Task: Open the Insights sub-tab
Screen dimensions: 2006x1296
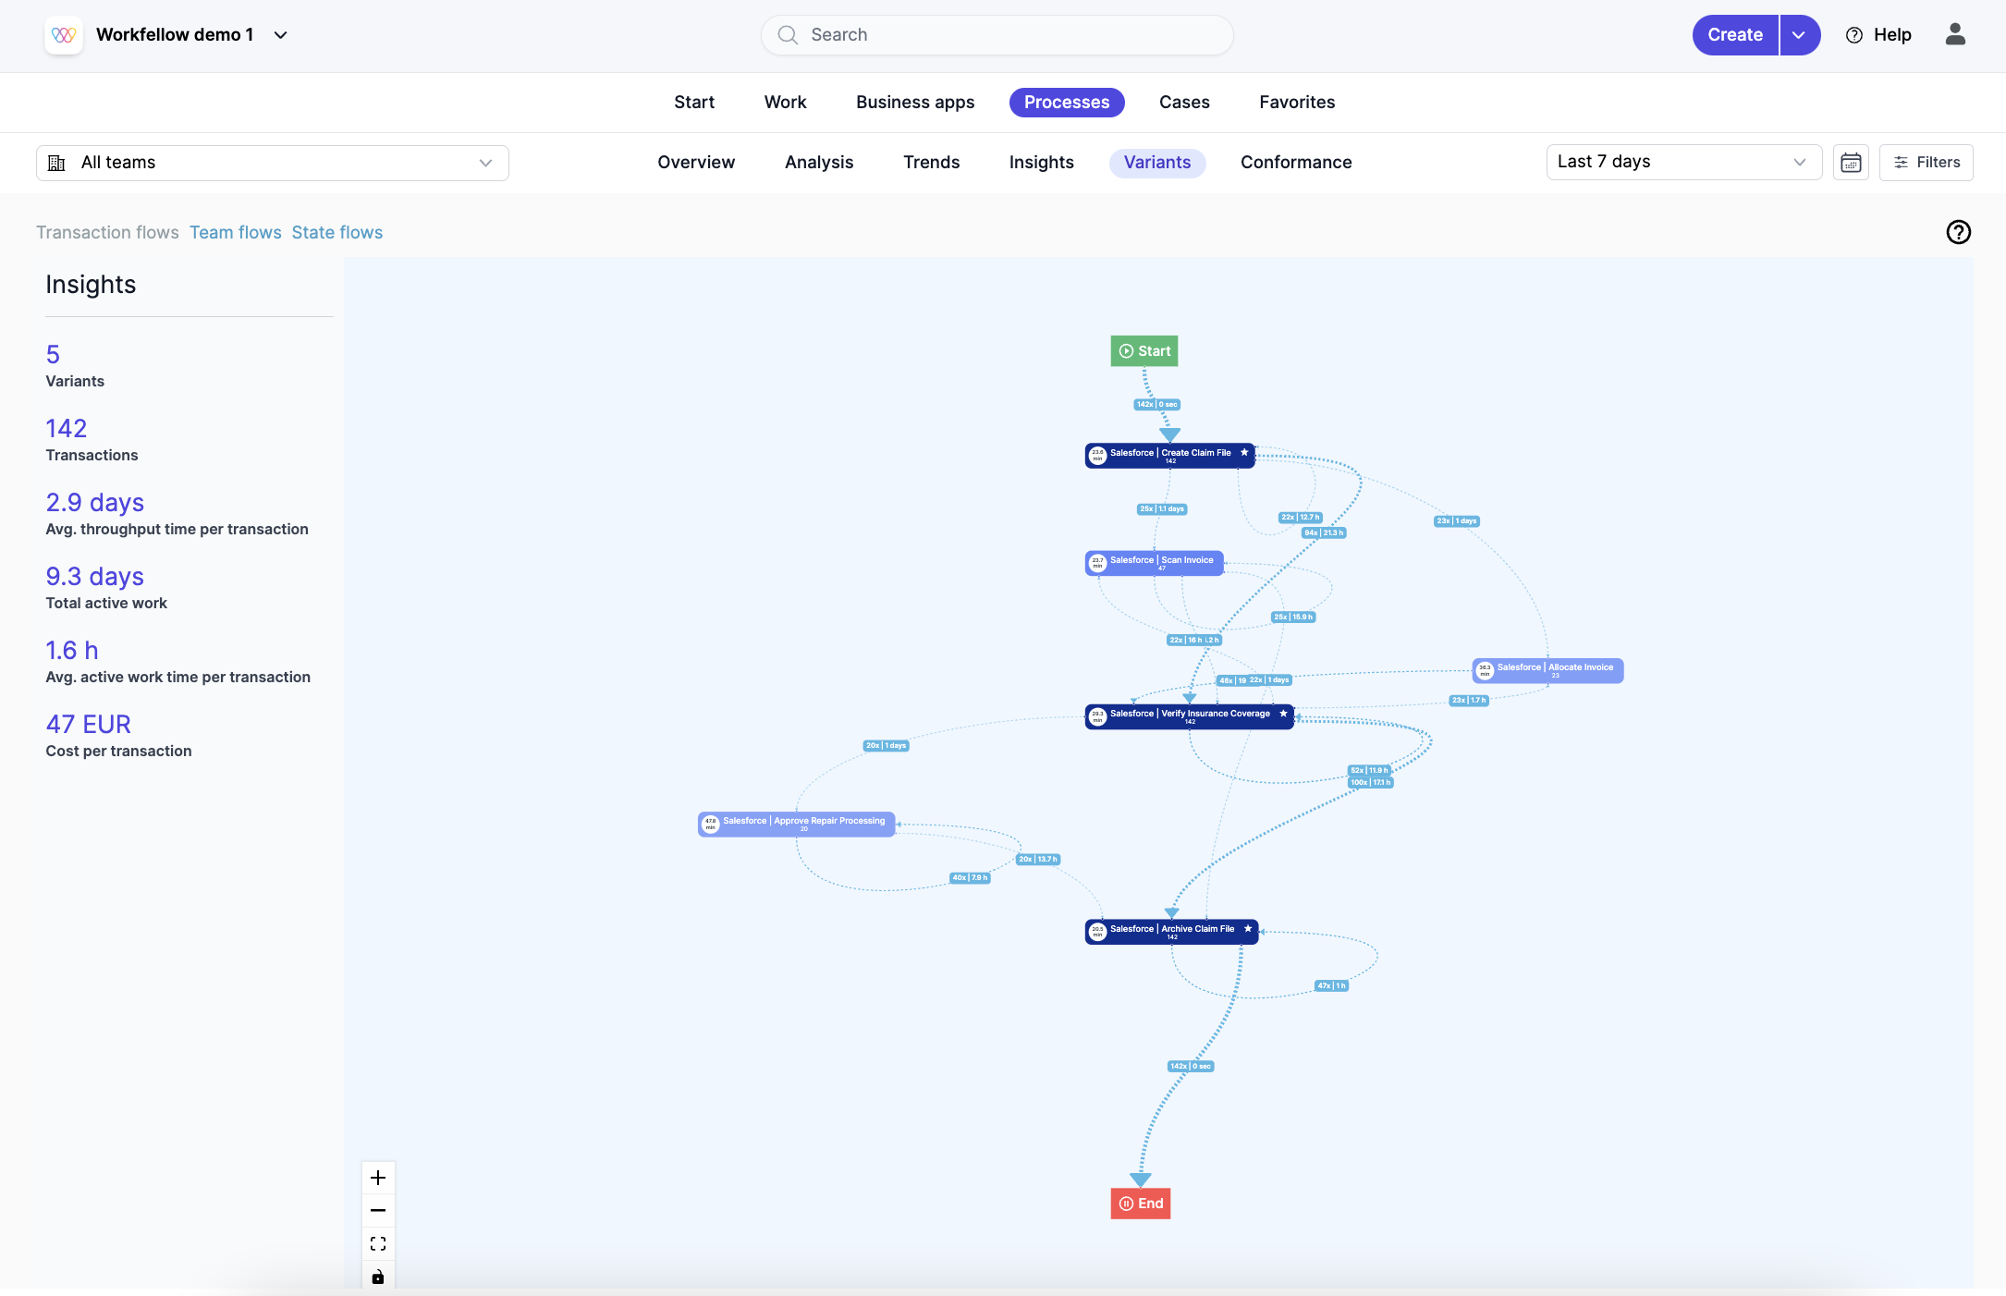Action: pos(1042,163)
